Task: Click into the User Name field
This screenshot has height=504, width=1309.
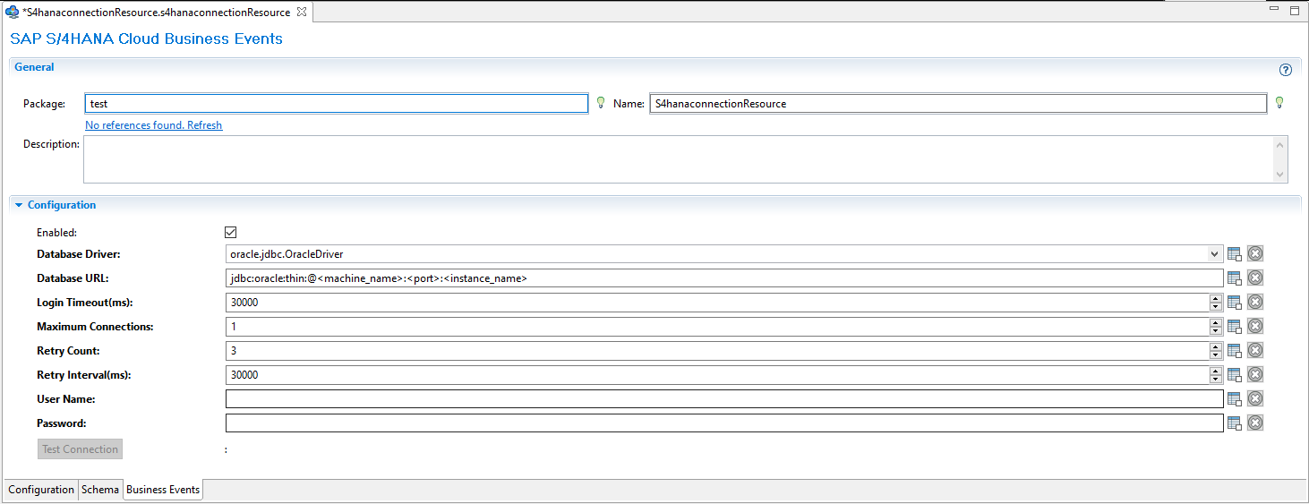Action: tap(724, 399)
